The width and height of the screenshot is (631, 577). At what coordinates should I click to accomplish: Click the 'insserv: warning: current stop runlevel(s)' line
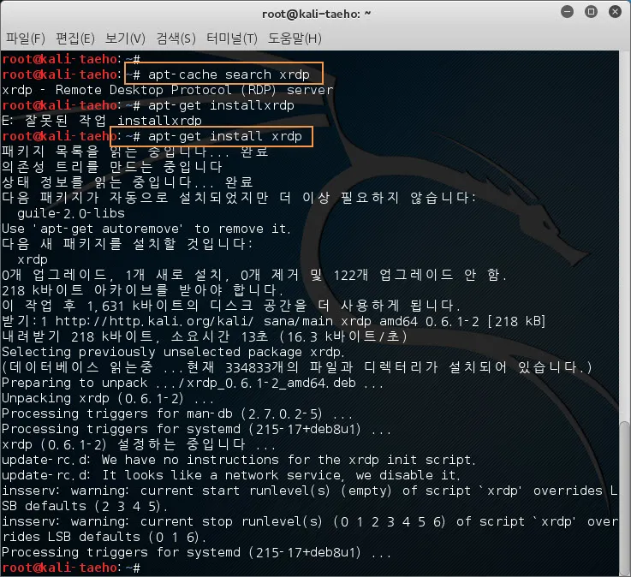click(309, 529)
